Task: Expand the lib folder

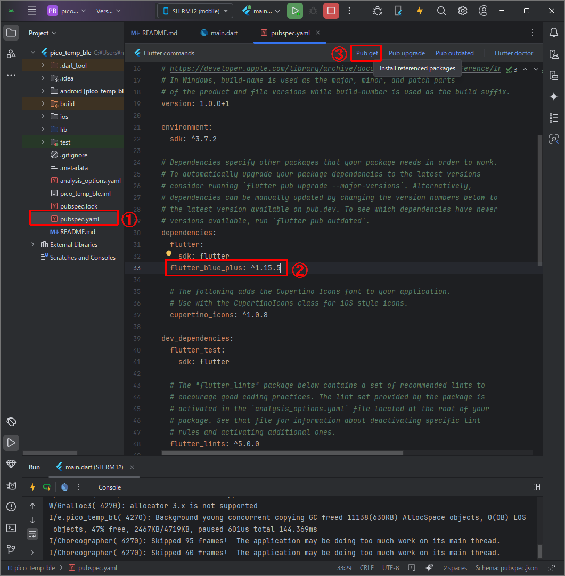Action: click(43, 129)
